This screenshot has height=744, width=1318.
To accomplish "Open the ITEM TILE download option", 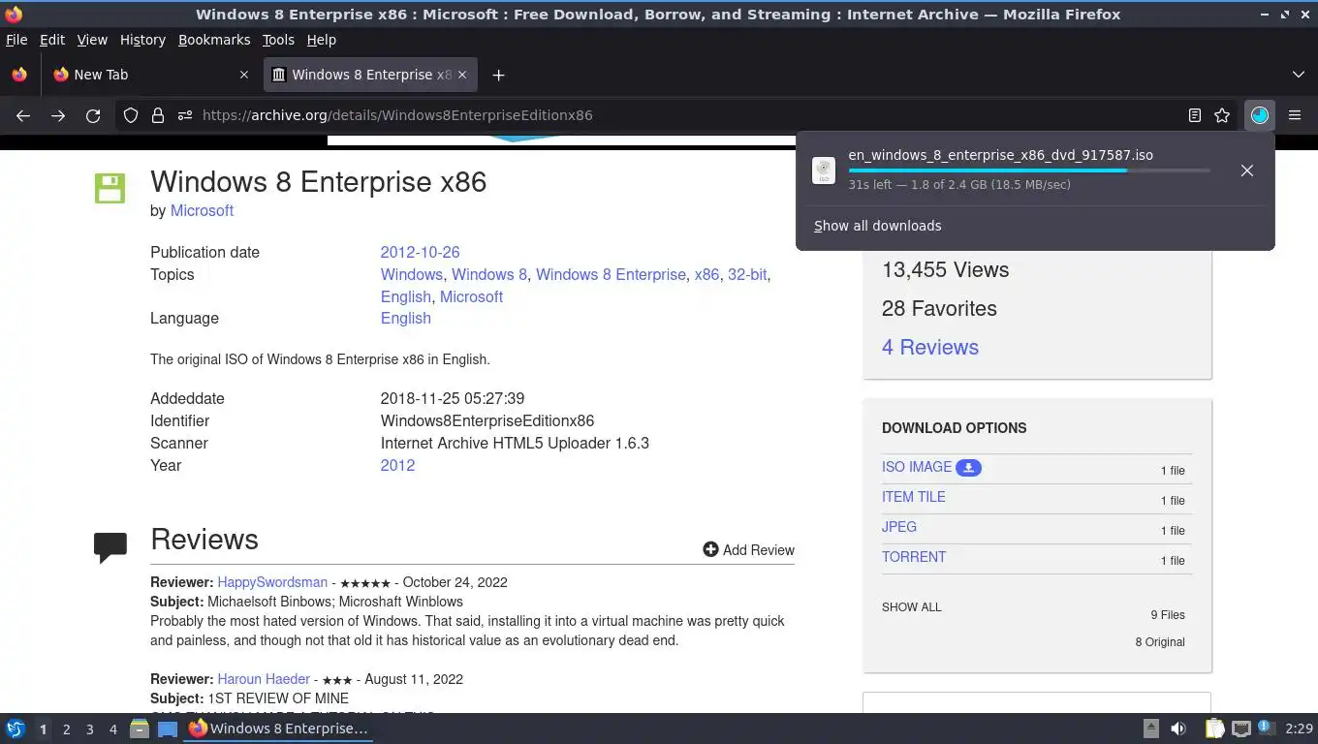I will pyautogui.click(x=913, y=497).
